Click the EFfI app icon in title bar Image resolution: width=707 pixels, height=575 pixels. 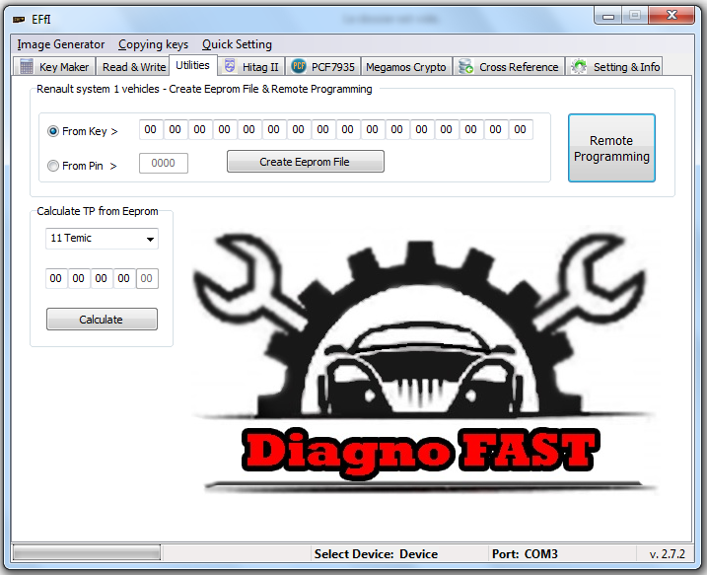(x=19, y=20)
